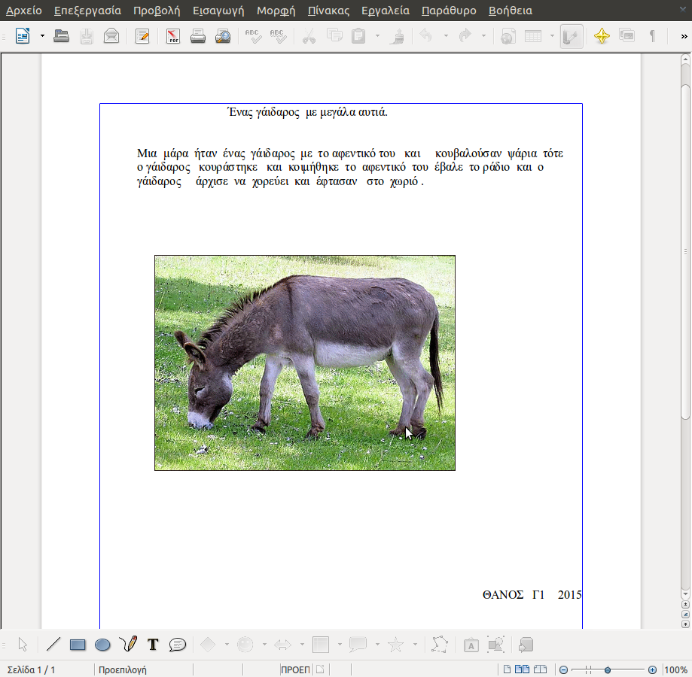This screenshot has width=692, height=677.
Task: Open the Παράθυρο menu
Action: pyautogui.click(x=449, y=10)
